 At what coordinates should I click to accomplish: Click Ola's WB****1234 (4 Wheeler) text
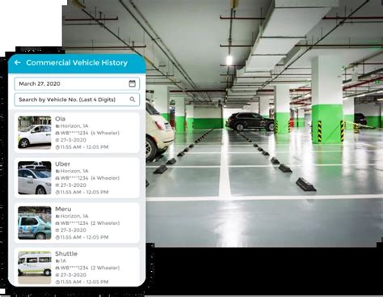[90, 133]
